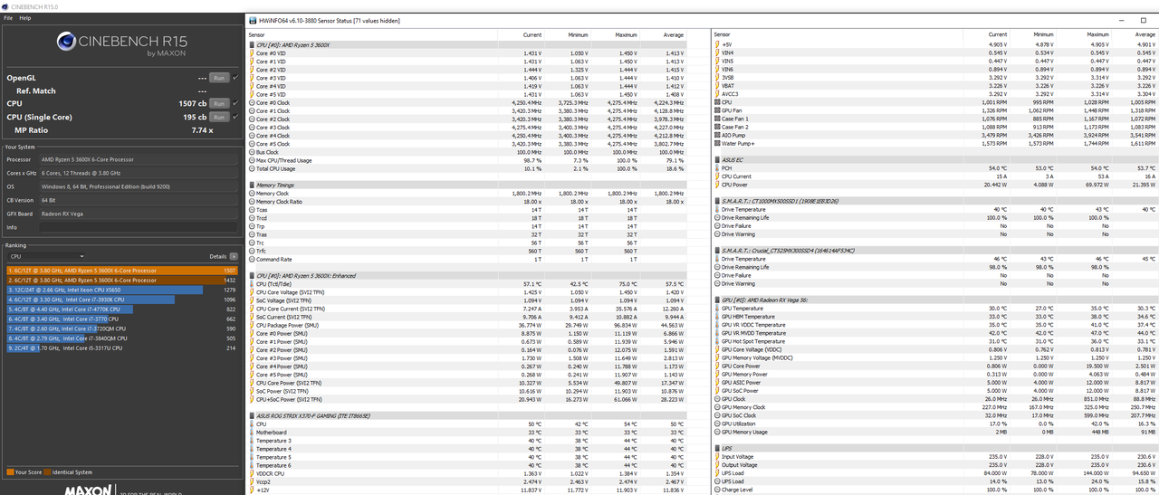
Task: Open the File menu in Cinebench
Action: 8,17
